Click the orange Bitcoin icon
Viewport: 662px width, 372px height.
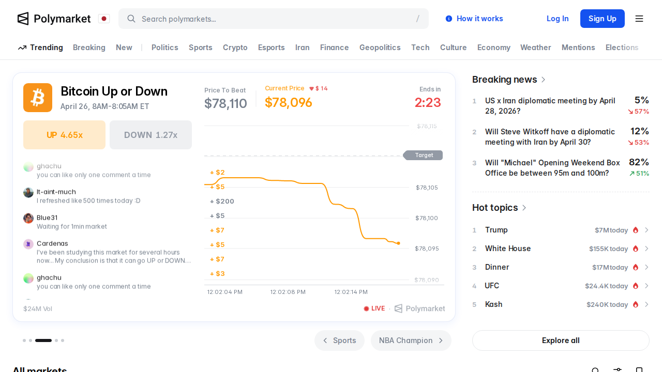click(x=38, y=98)
